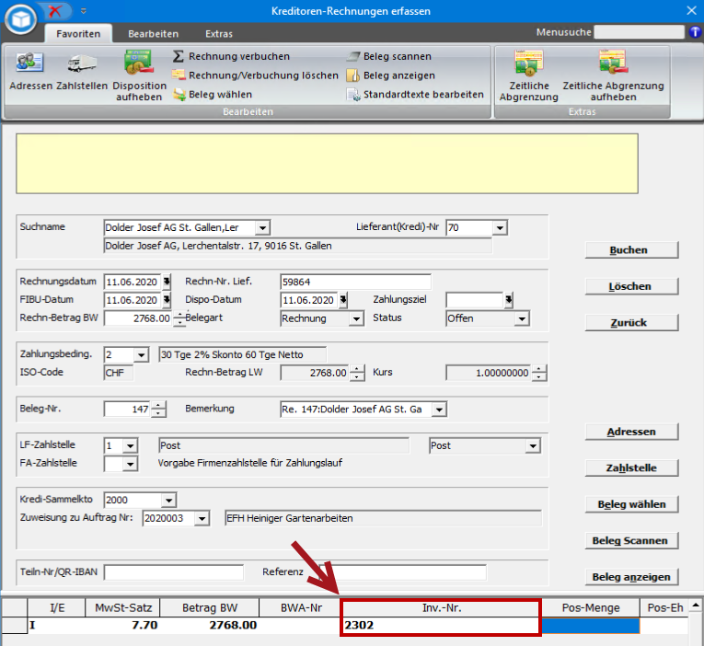Click into the Menusuche search field
The width and height of the screenshot is (704, 646).
(639, 32)
